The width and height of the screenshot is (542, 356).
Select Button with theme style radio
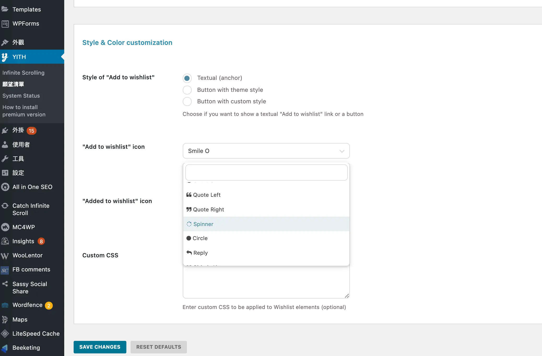click(187, 90)
